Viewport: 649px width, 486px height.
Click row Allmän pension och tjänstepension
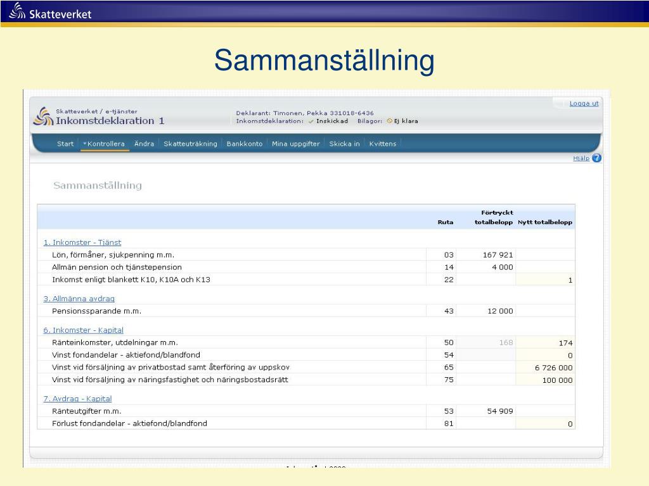(306, 268)
